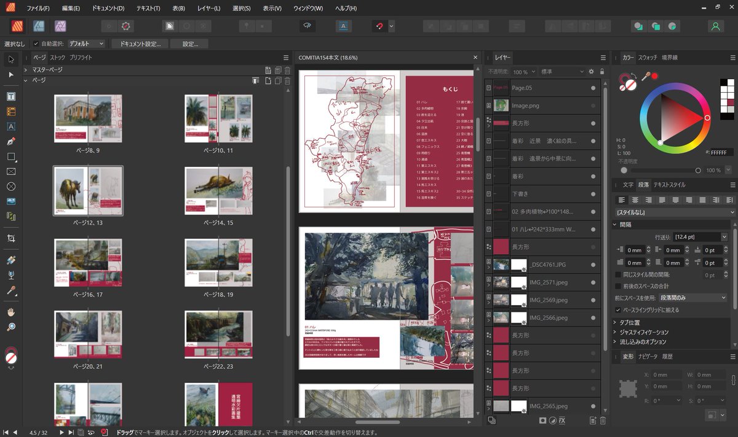Uncheck ベースライングリッドに揃える checkbox
The width and height of the screenshot is (738, 437).
pos(618,310)
